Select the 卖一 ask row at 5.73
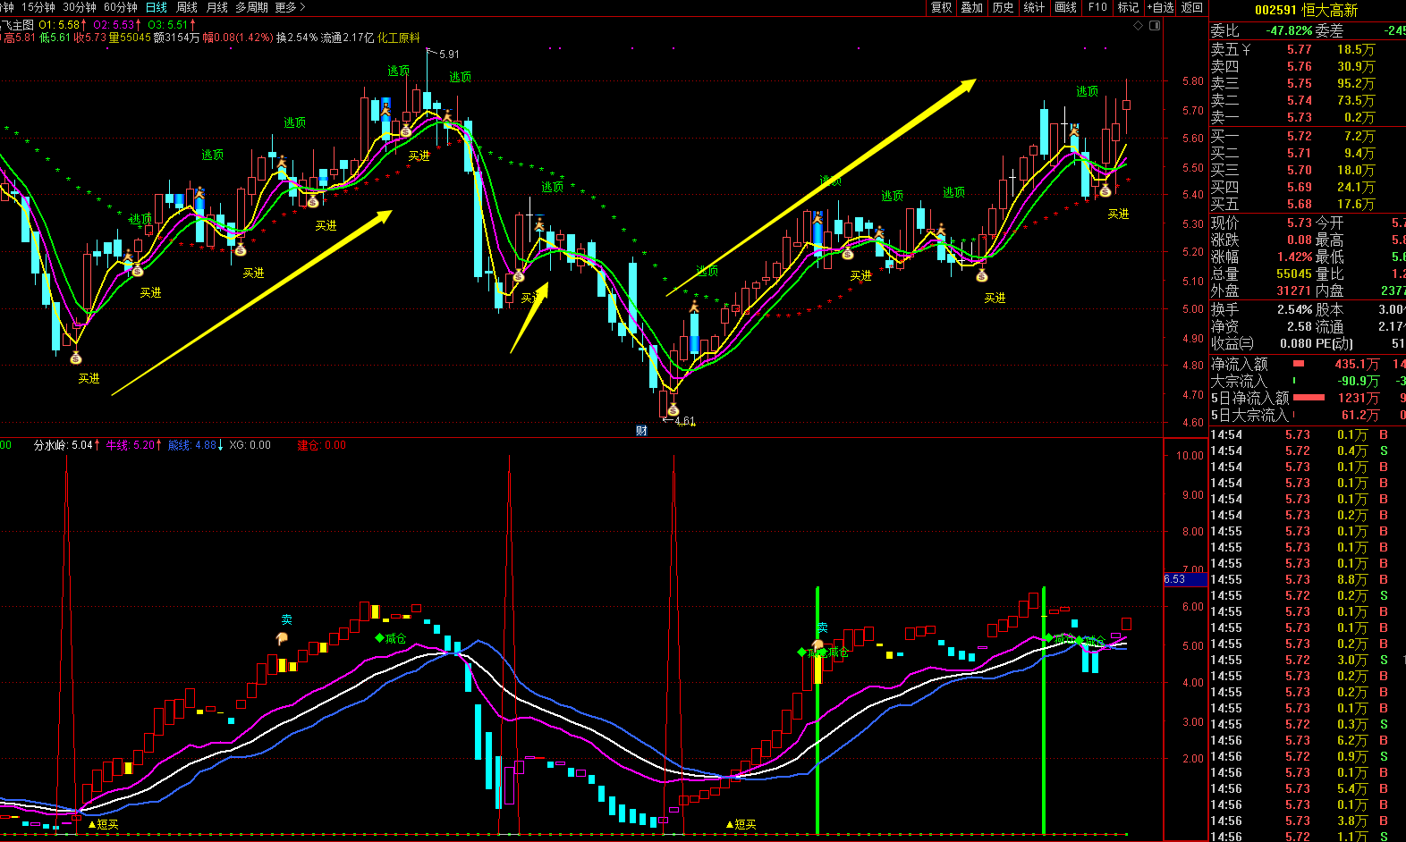 1308,117
